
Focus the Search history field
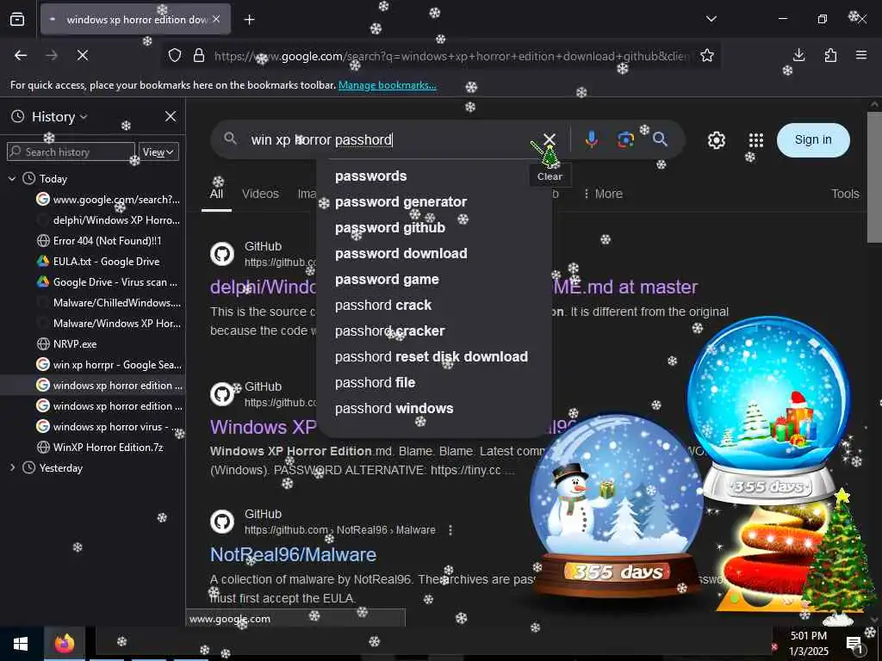click(71, 151)
